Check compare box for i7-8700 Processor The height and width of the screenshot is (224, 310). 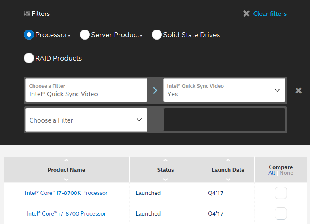[280, 213]
